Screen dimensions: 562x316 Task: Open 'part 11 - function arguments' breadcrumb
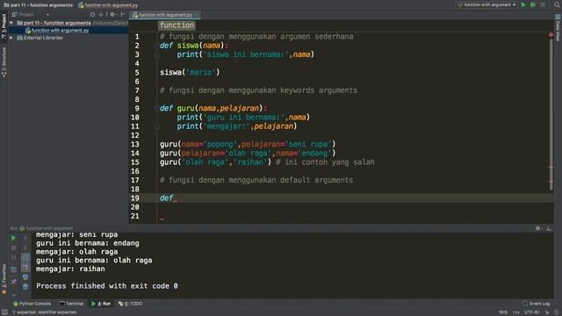(38, 5)
